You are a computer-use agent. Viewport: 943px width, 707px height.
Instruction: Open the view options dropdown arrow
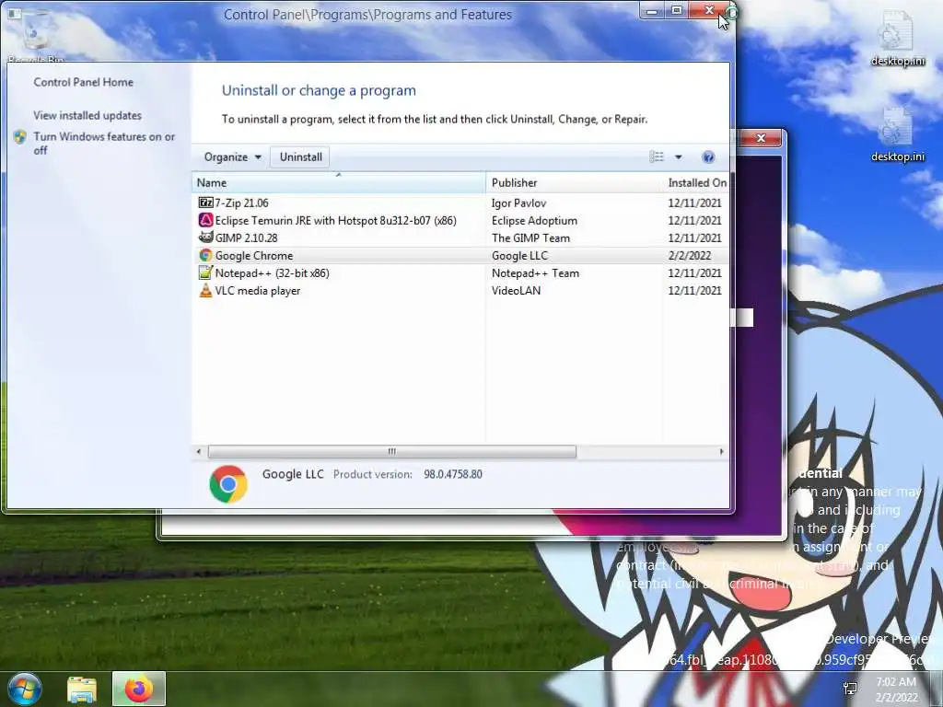click(679, 156)
